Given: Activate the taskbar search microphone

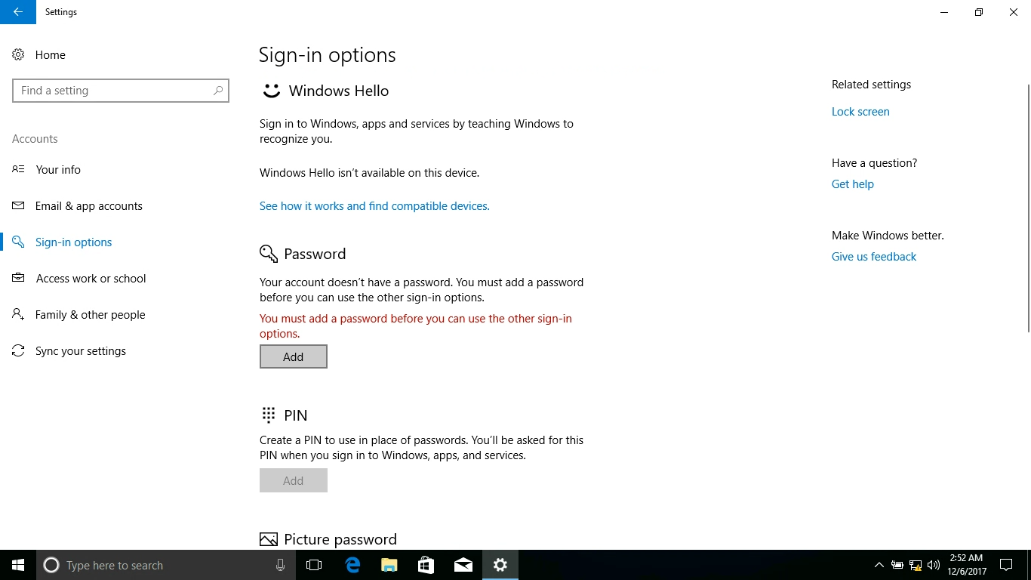Looking at the screenshot, I should coord(281,565).
